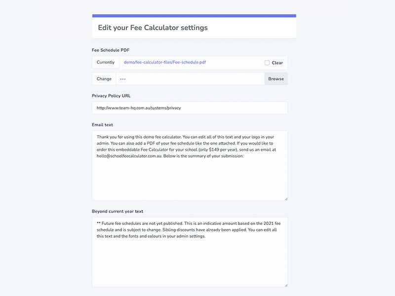Click the 'Currently' addon label

point(106,63)
